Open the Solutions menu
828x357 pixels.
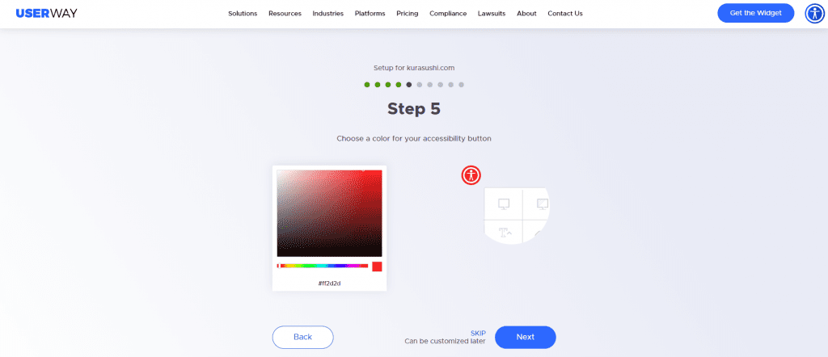tap(243, 14)
